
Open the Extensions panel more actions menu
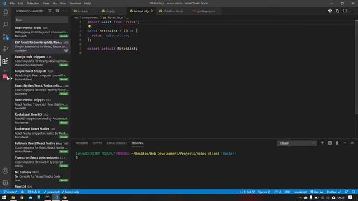point(65,11)
